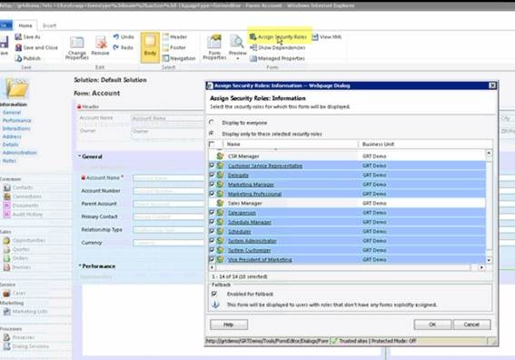Click Save As in the ribbon

click(27, 37)
